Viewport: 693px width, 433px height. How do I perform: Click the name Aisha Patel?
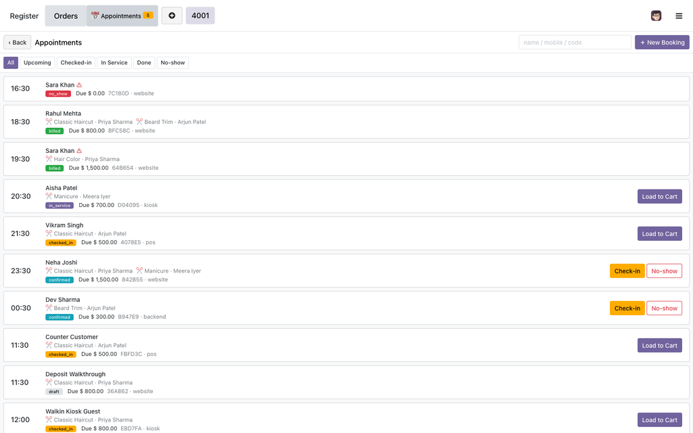pyautogui.click(x=61, y=188)
